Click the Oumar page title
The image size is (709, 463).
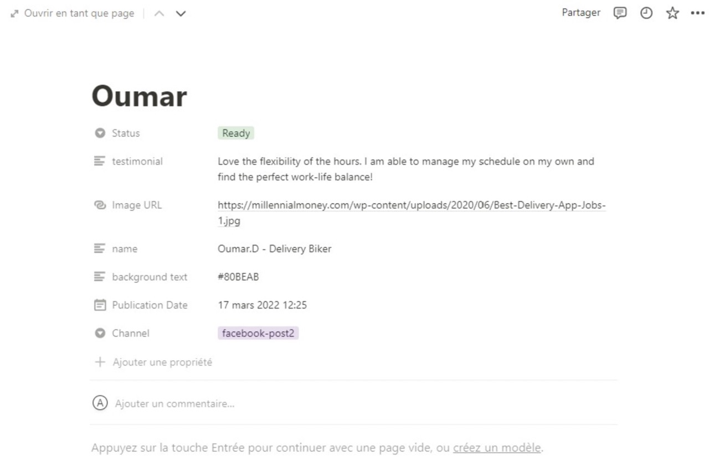[139, 97]
